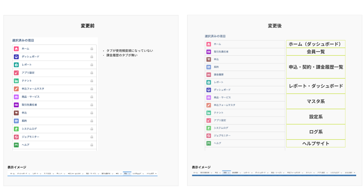Click the 申込フォームマスタ pencil icon in 変更後 list
This screenshot has width=364, height=188.
pyautogui.click(x=209, y=105)
